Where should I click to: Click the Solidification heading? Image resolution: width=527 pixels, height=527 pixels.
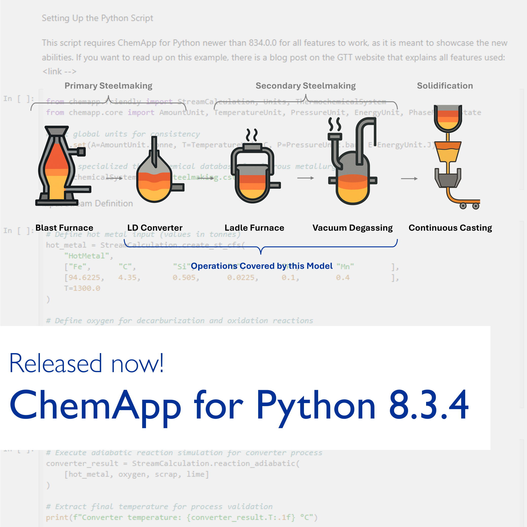445,86
